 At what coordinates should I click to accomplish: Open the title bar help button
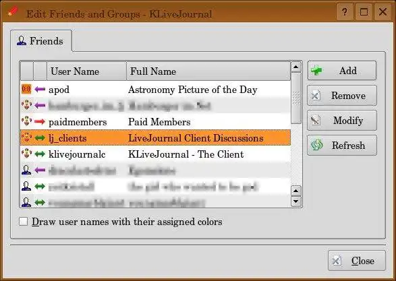[345, 12]
